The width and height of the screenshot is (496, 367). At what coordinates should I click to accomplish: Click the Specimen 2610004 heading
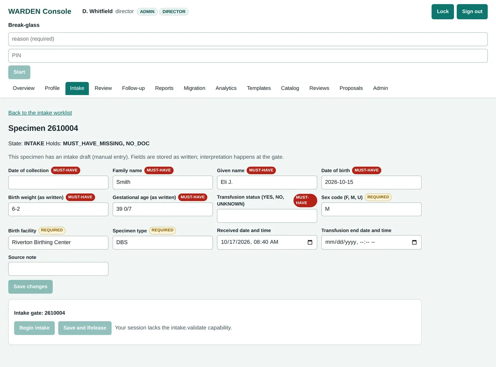pos(43,128)
